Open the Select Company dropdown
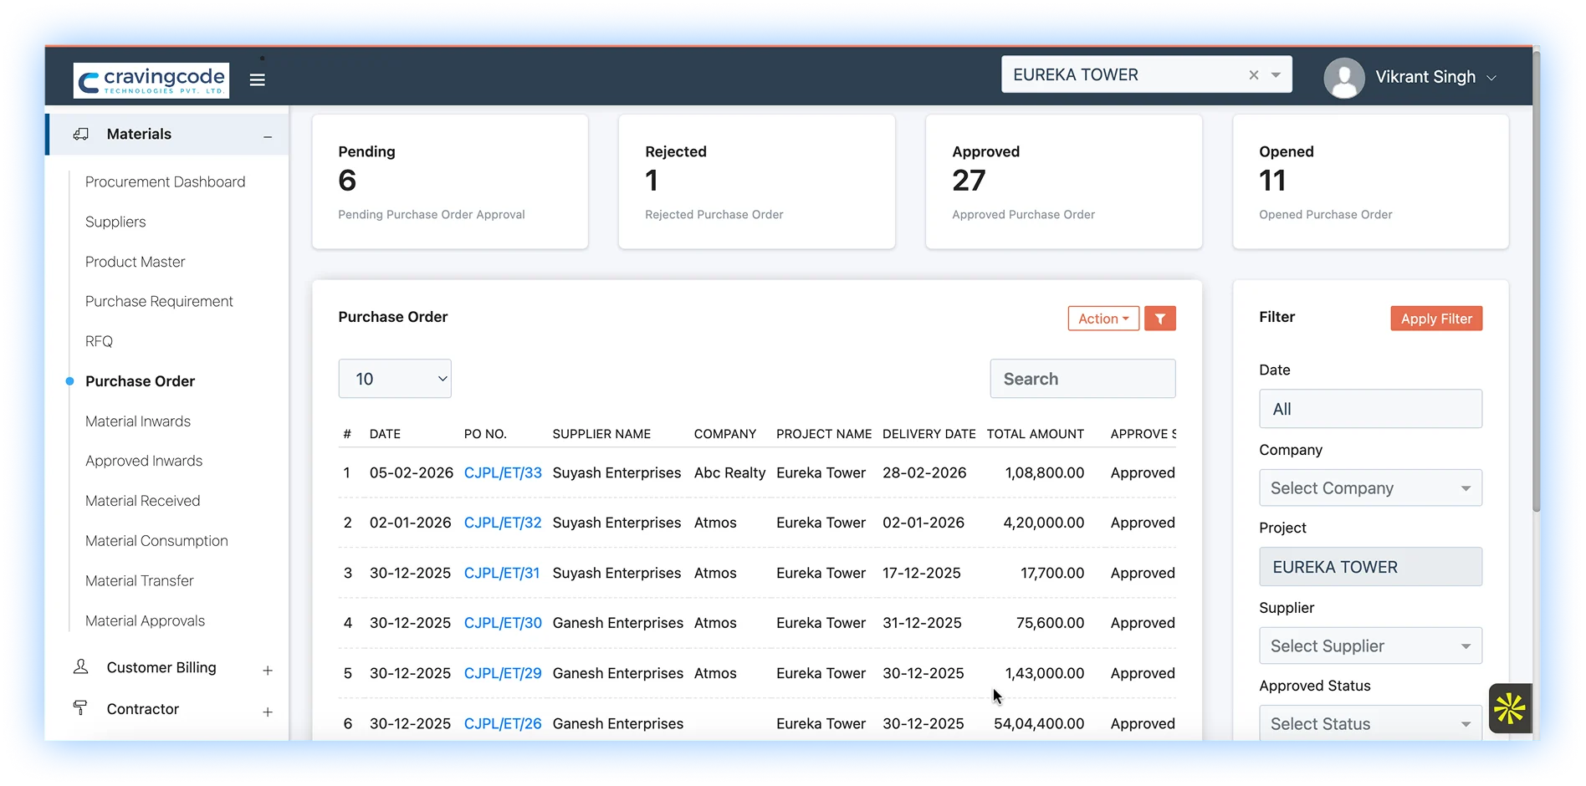Viewport: 1586px width, 786px height. coord(1370,487)
